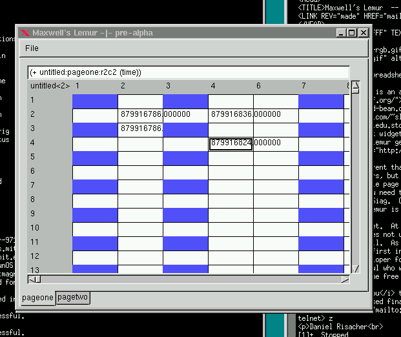
Task: Select row header 10
Action: click(35, 228)
